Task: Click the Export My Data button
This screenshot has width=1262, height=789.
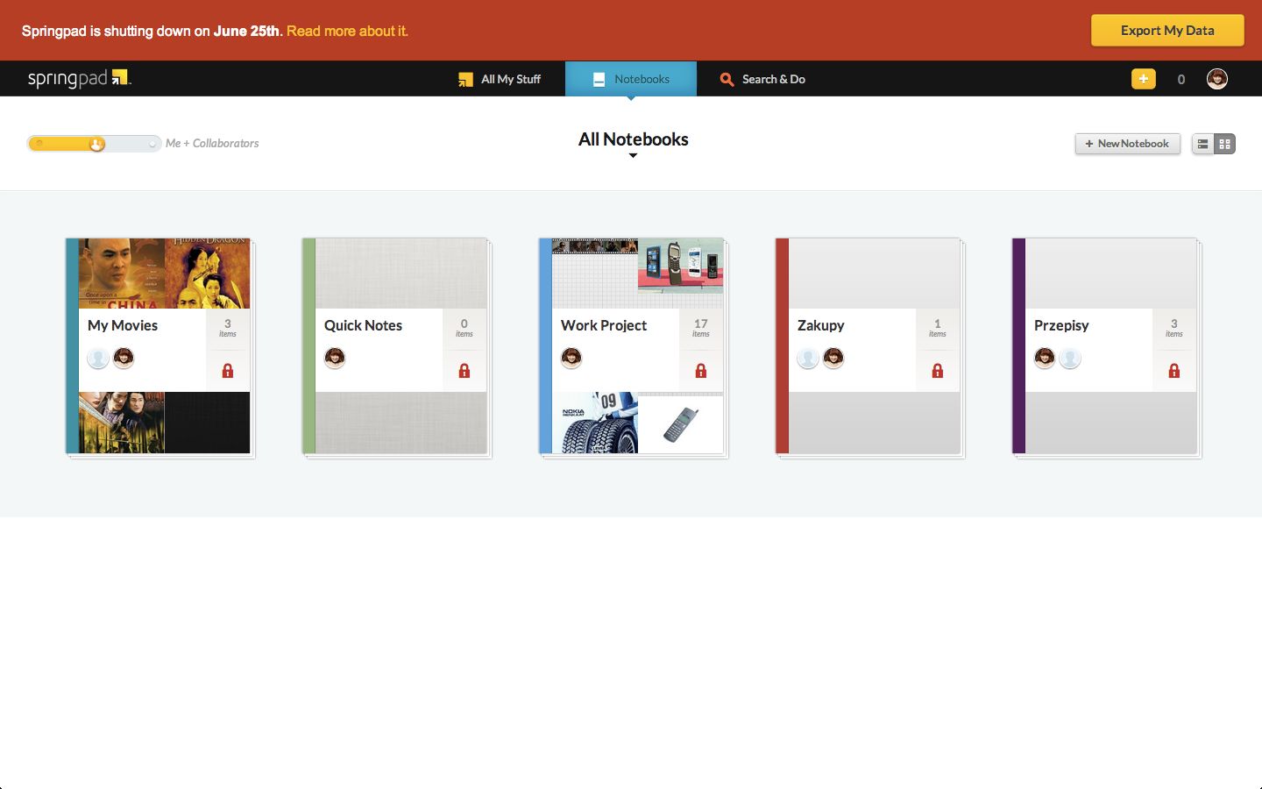Action: click(x=1167, y=30)
